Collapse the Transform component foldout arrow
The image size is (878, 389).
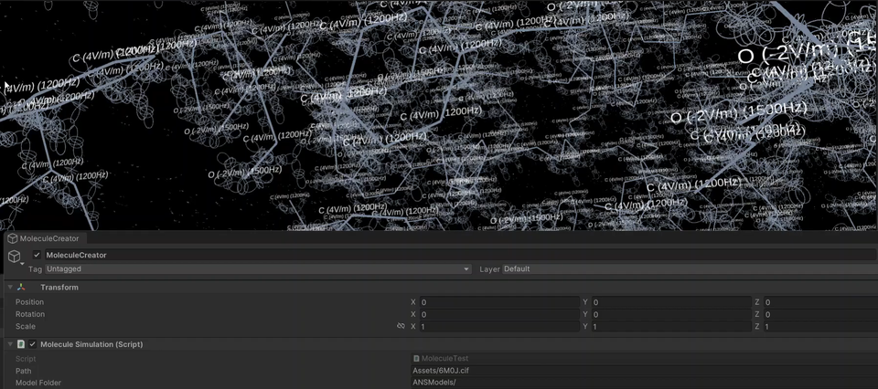10,287
